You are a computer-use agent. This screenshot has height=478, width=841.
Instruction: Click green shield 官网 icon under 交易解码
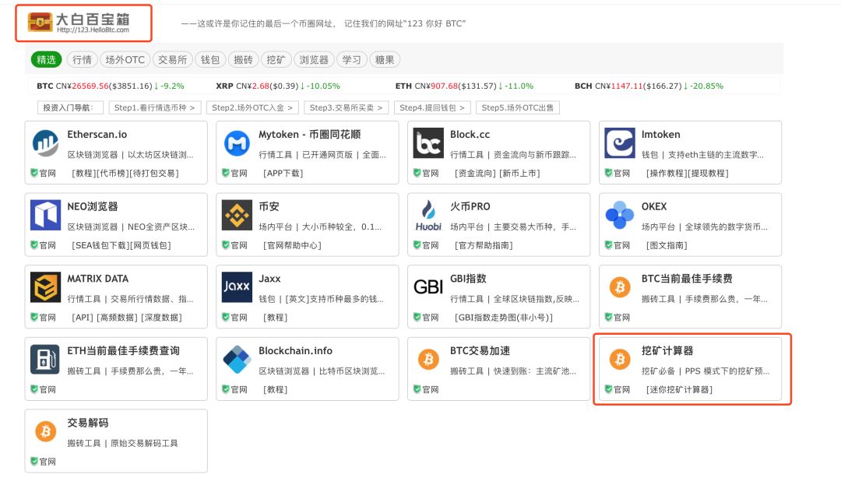tap(34, 461)
